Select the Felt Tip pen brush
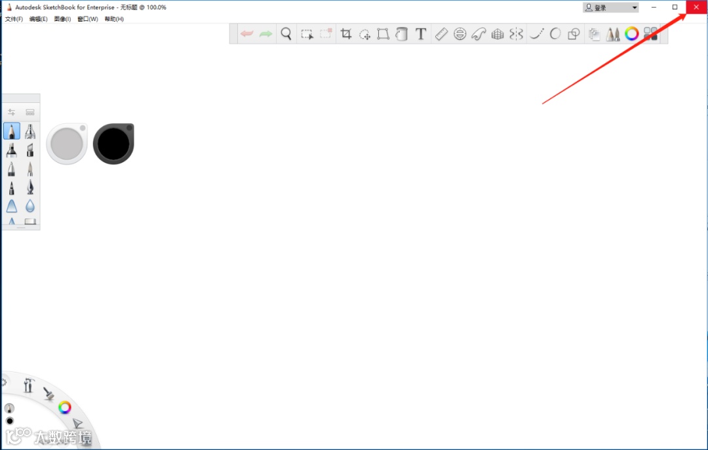This screenshot has width=708, height=450. (x=12, y=188)
